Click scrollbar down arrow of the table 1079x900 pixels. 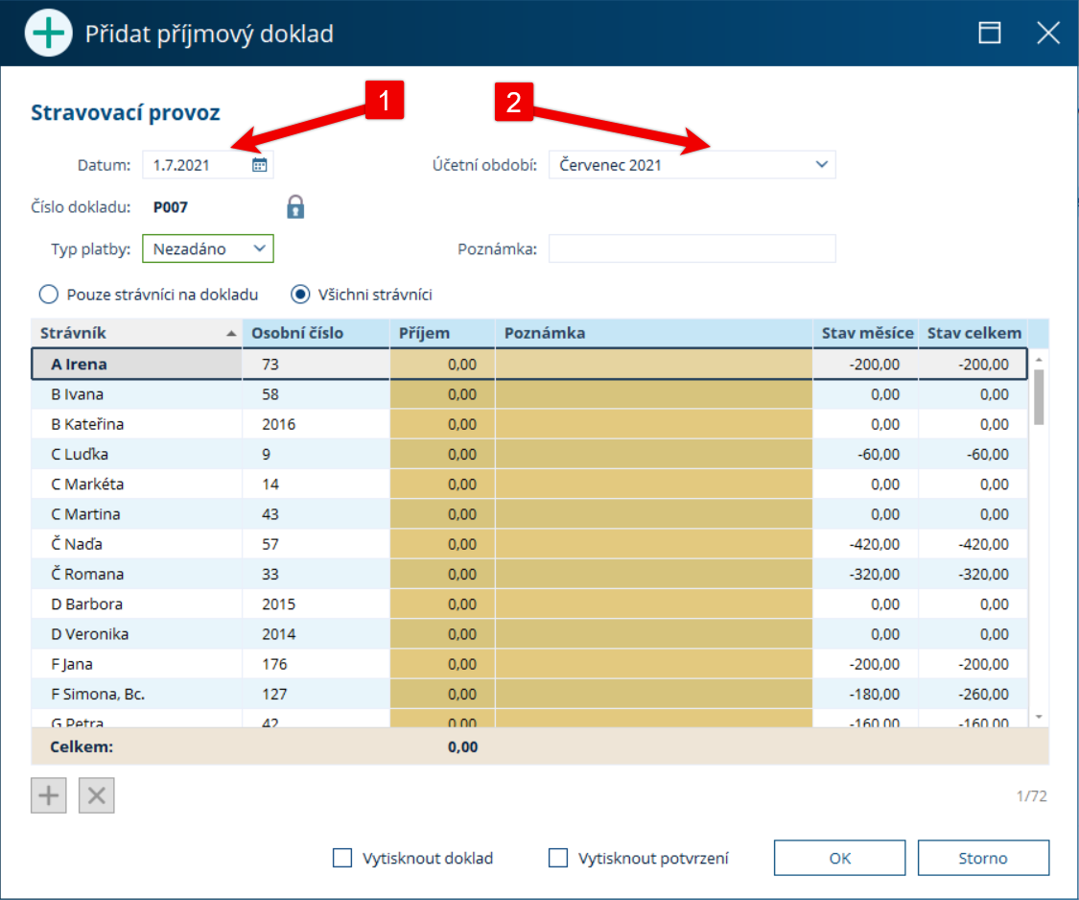1039,718
